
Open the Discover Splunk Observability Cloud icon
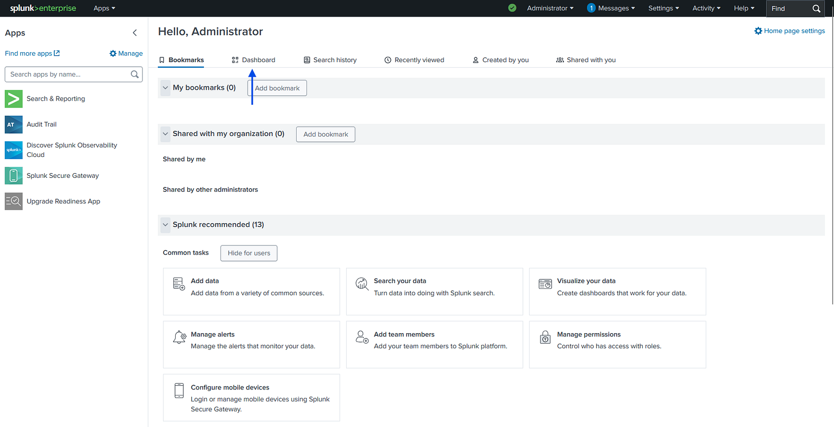click(x=14, y=150)
